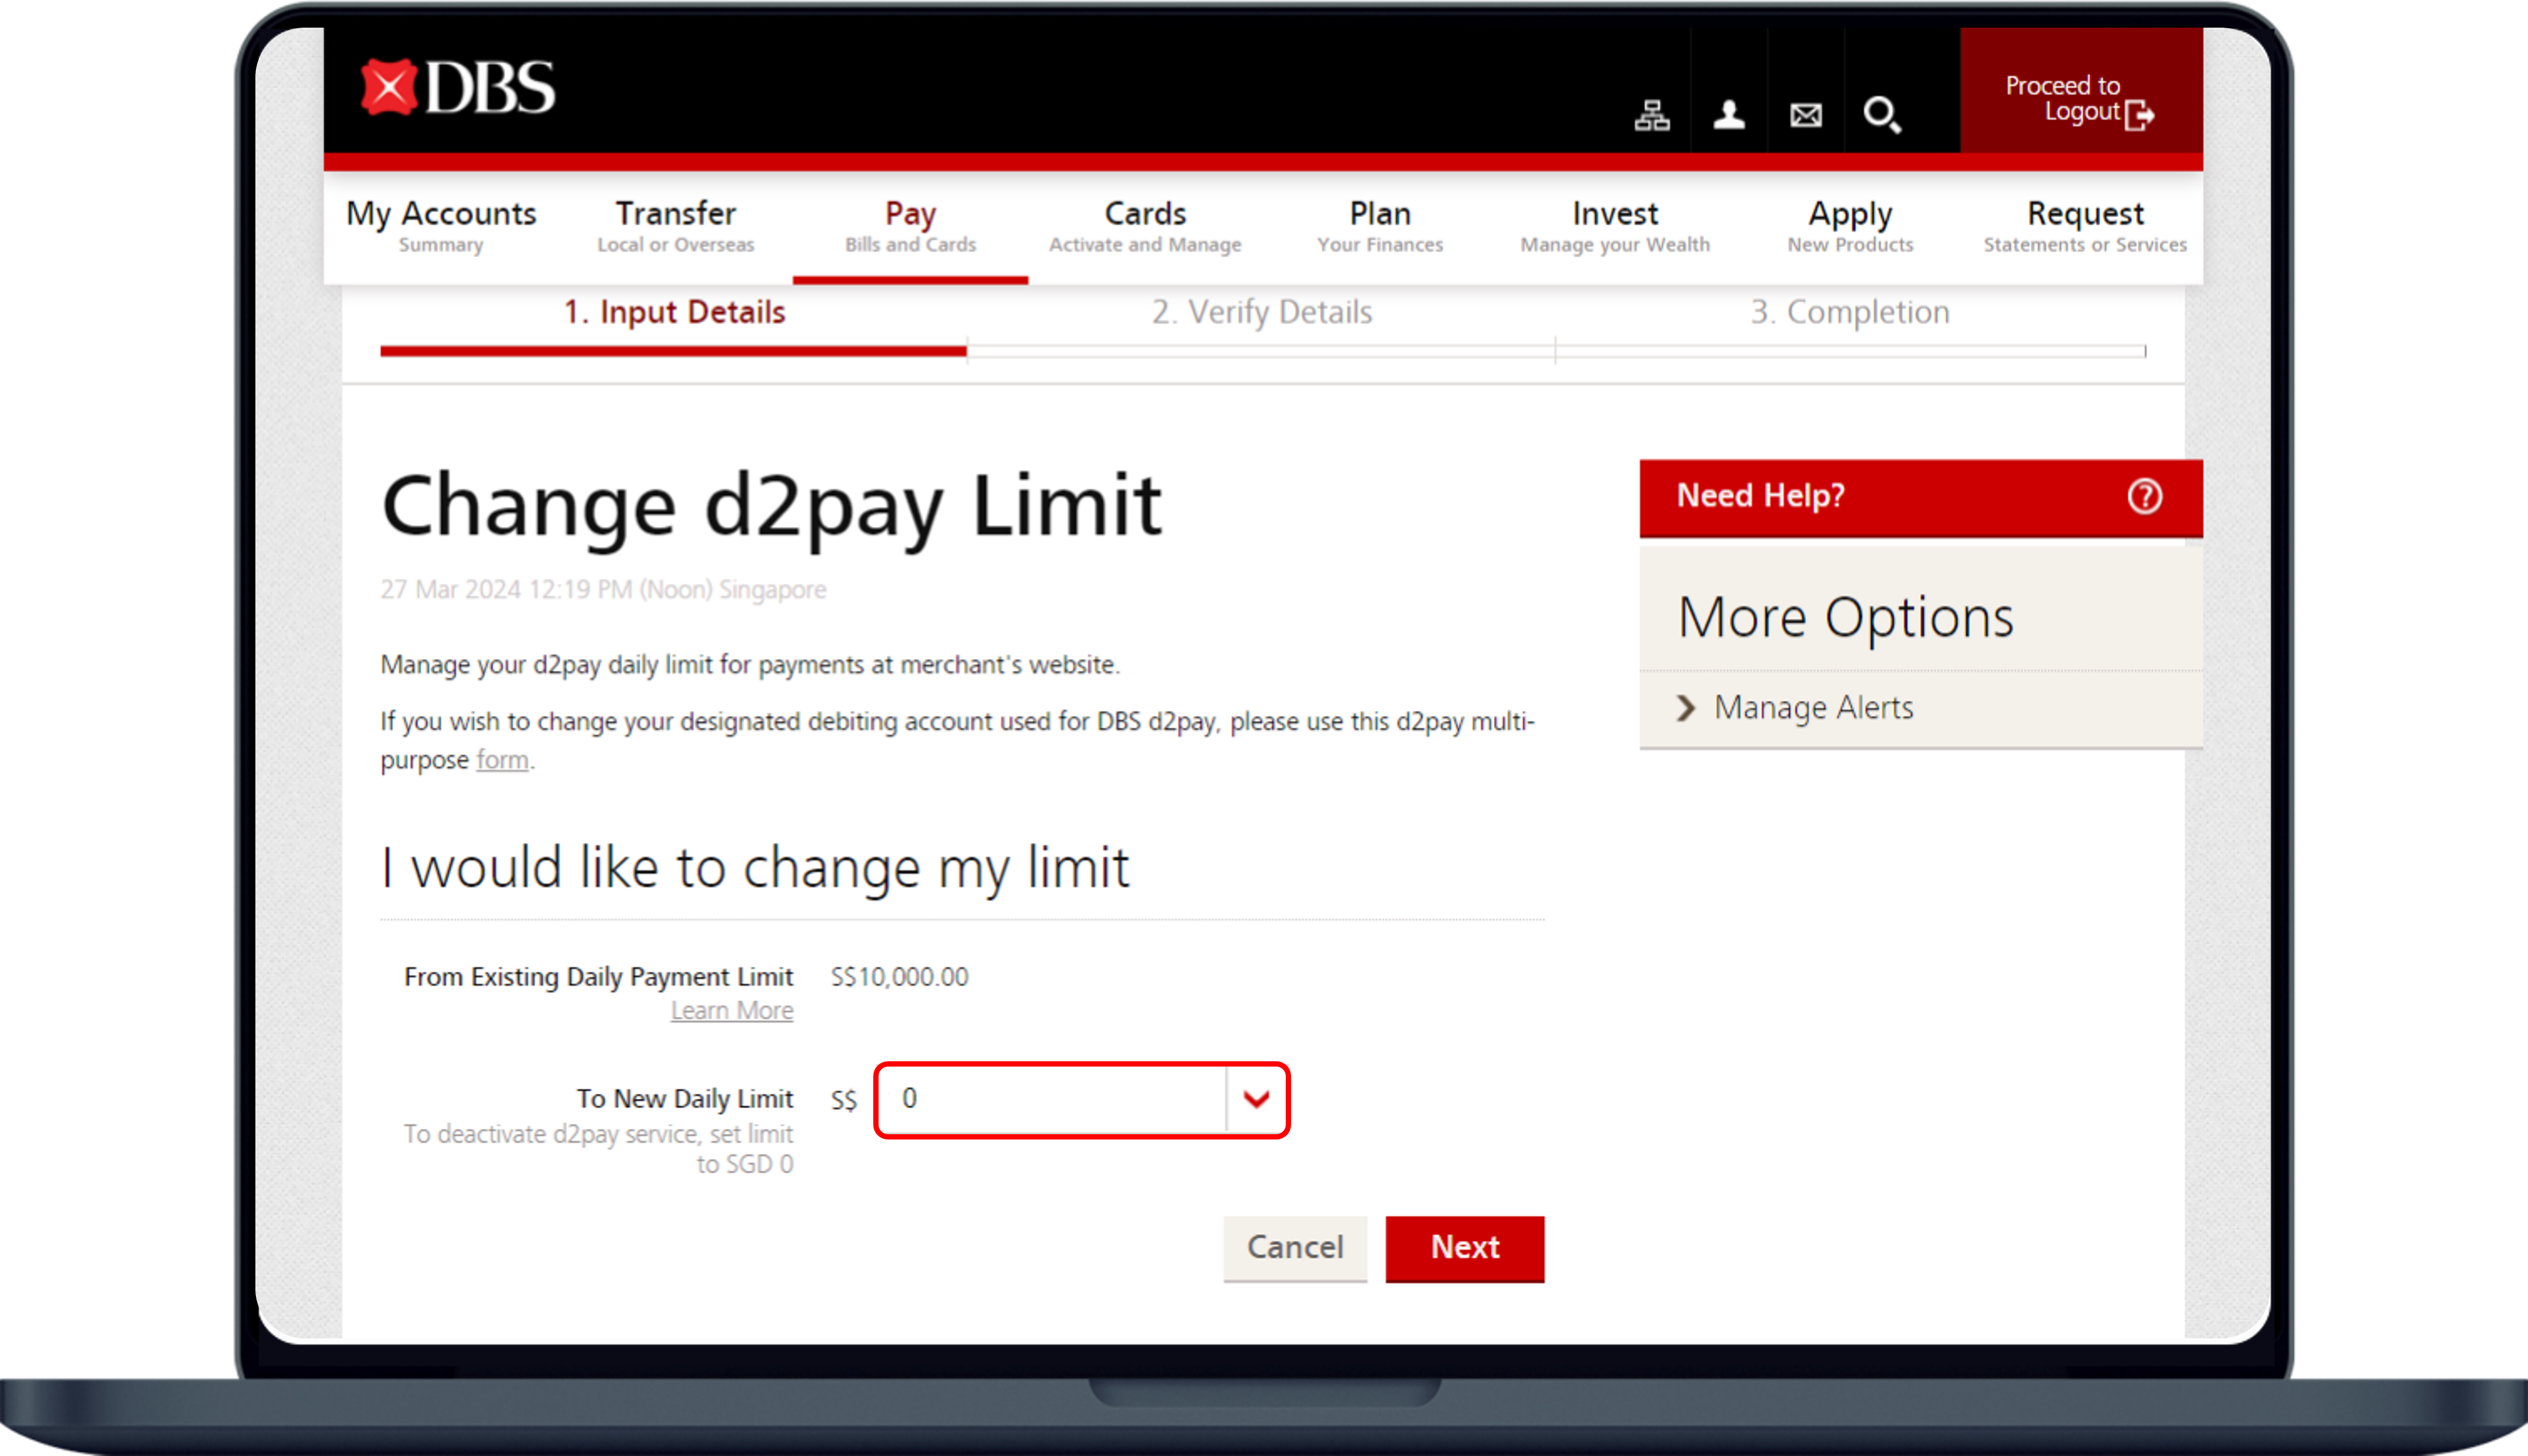This screenshot has width=2528, height=1456.
Task: Click the Next button
Action: [x=1464, y=1248]
